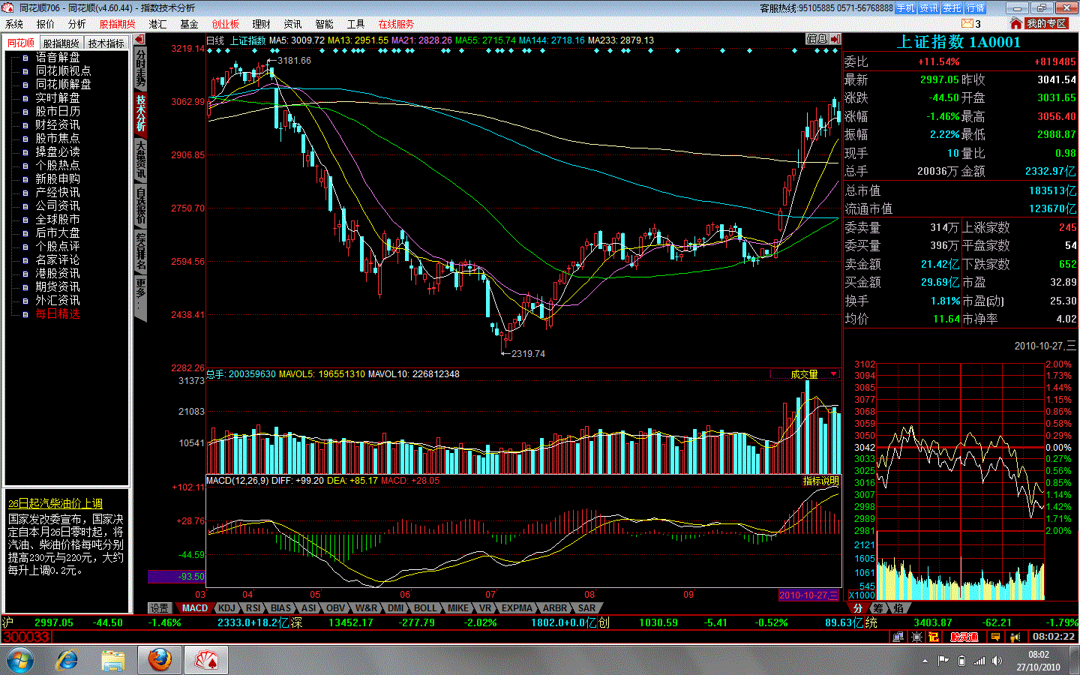Switch to the OBV indicator tab
This screenshot has height=675, width=1080.
point(336,608)
